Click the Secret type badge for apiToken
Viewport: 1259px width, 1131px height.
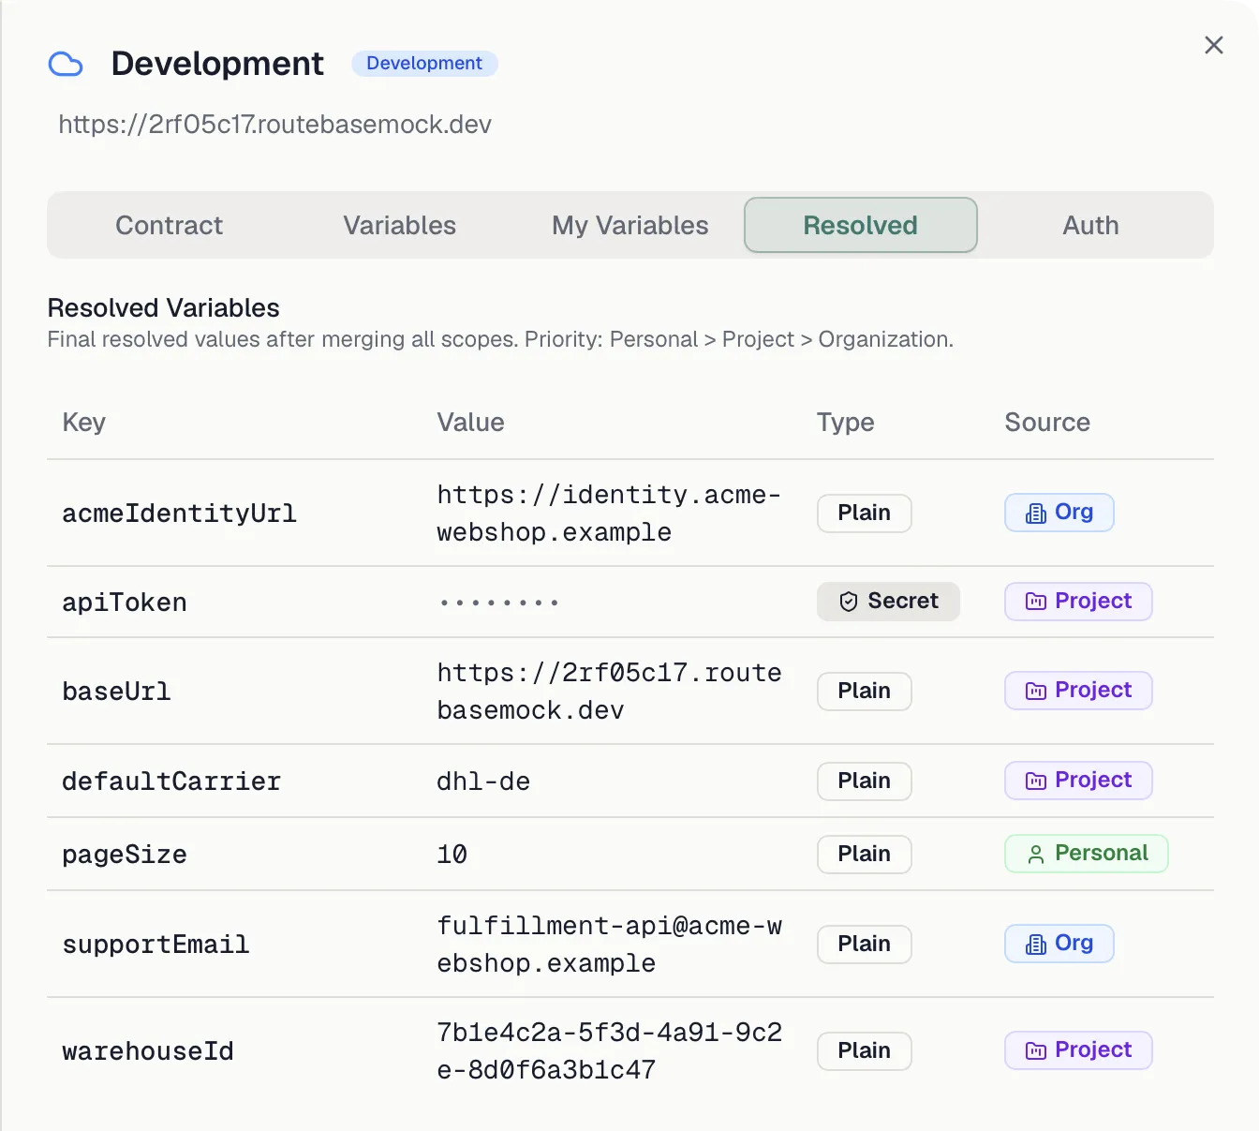[x=888, y=602]
